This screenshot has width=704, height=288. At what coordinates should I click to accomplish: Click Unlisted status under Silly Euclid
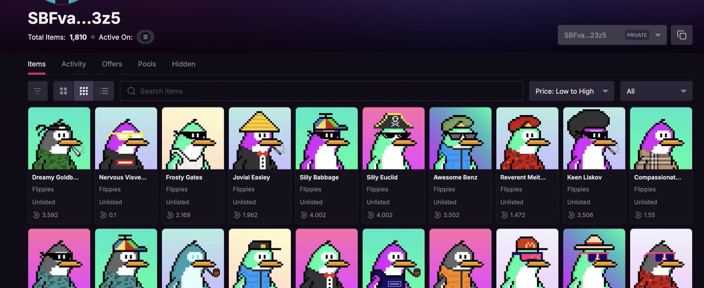378,202
